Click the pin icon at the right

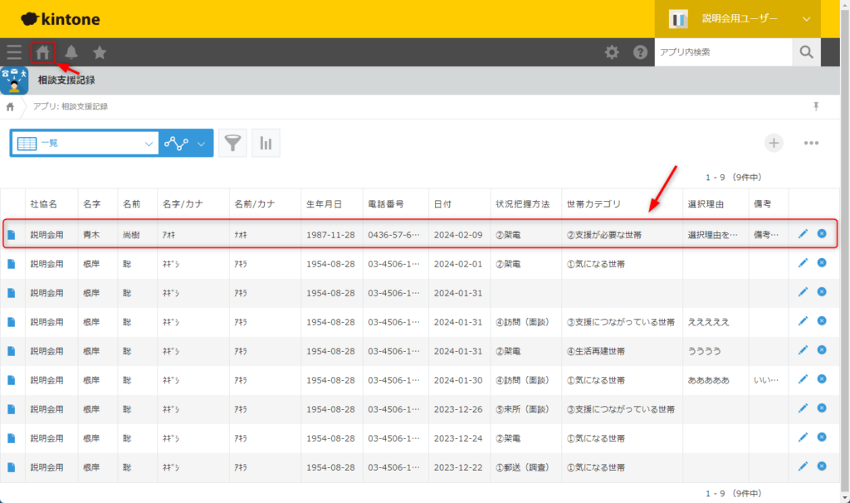pyautogui.click(x=816, y=106)
